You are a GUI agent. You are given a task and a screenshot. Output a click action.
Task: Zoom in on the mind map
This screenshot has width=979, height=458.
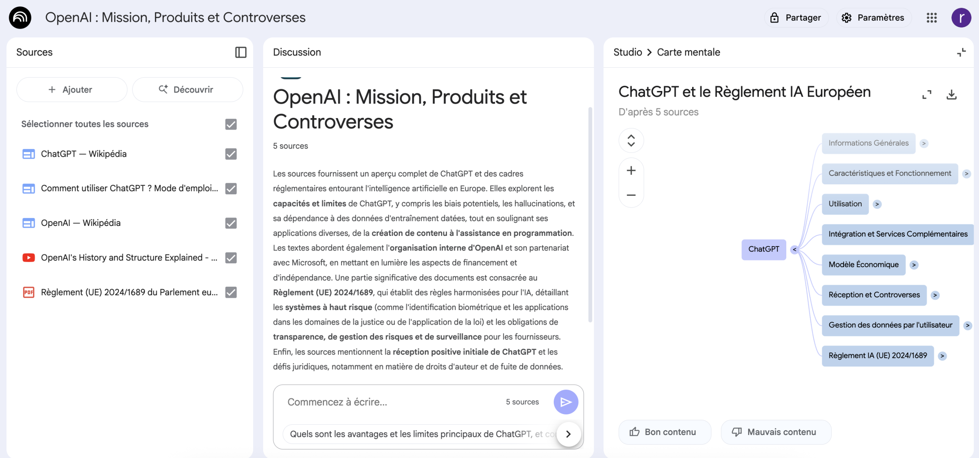631,171
